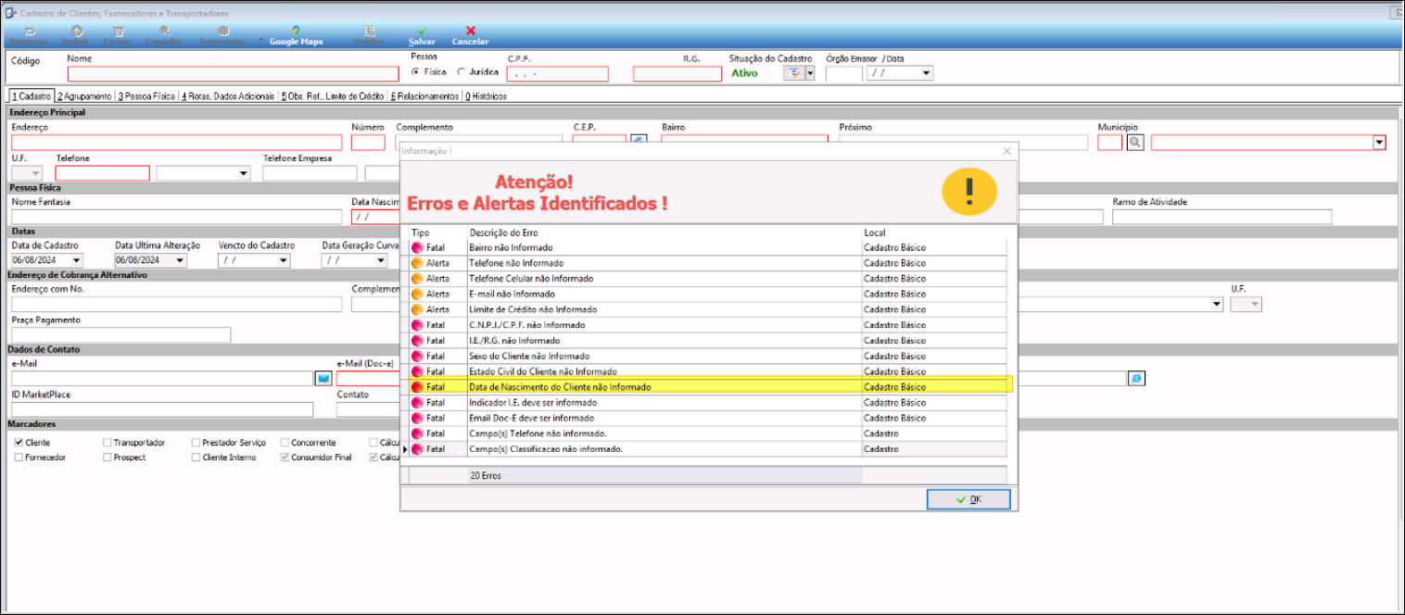Open the Órgão Emissor date dropdown
This screenshot has width=1405, height=615.
[x=926, y=74]
